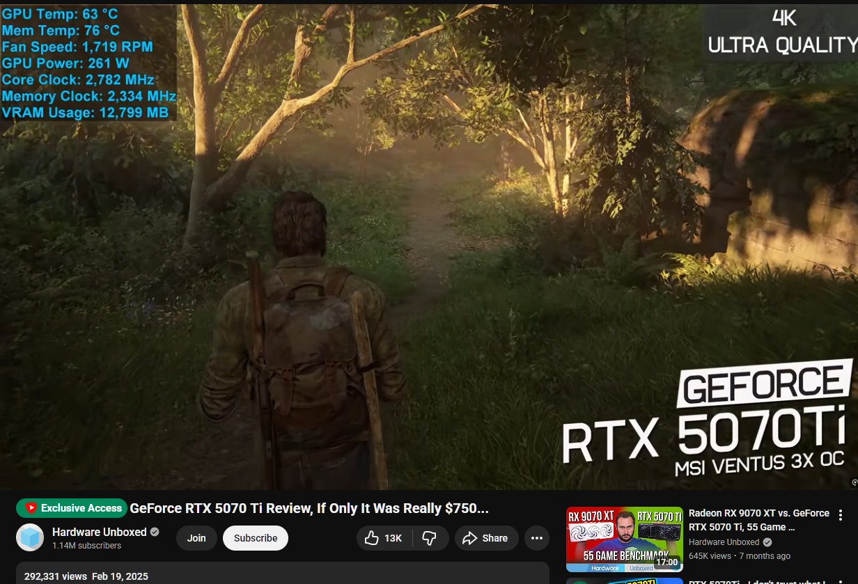
Task: Click the verified checkmark beside Hardware Unboxed
Action: click(155, 532)
